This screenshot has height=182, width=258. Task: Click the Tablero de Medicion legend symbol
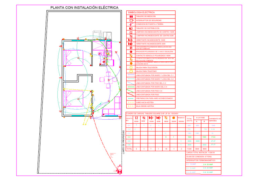click(131, 16)
